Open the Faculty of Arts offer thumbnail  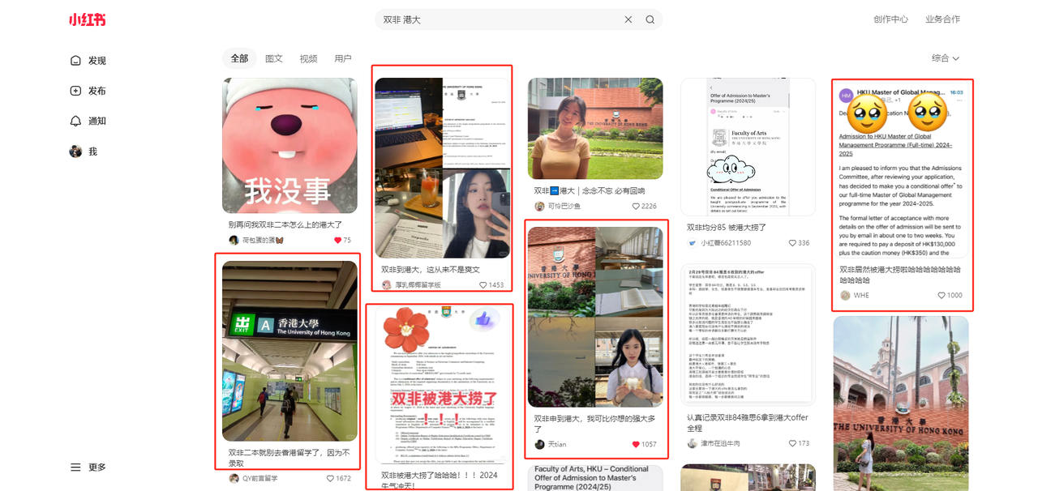pos(748,147)
